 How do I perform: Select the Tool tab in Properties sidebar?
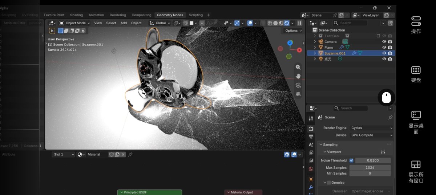point(311,118)
